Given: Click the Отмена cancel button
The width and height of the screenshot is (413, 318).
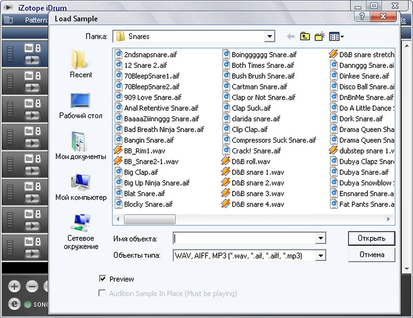Looking at the screenshot, I should coord(371,254).
